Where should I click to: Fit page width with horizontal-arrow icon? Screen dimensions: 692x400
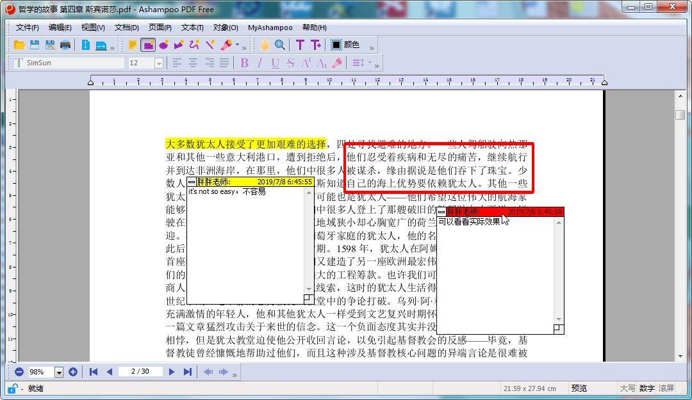pyautogui.click(x=101, y=45)
